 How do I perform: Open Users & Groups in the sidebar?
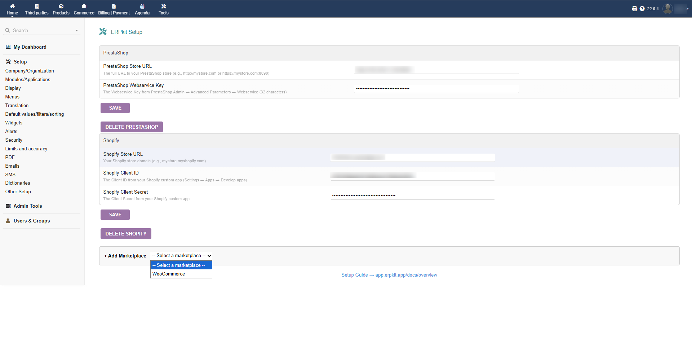(32, 221)
